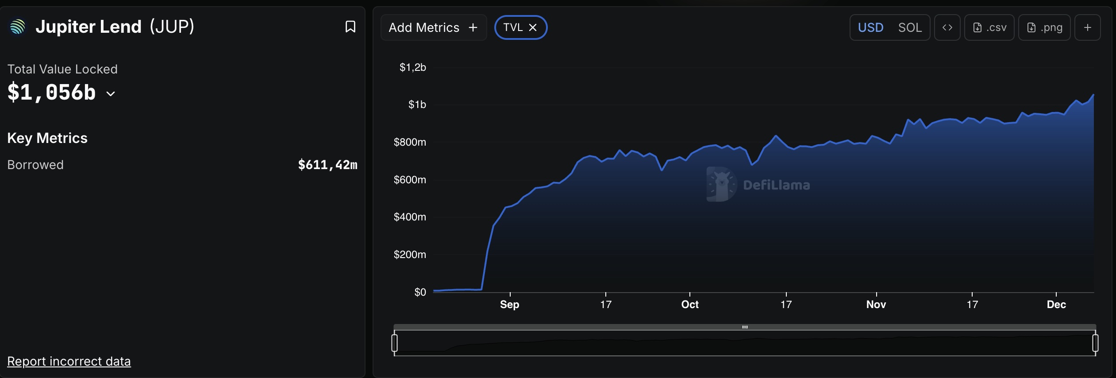Click the right range slider handle

1095,343
